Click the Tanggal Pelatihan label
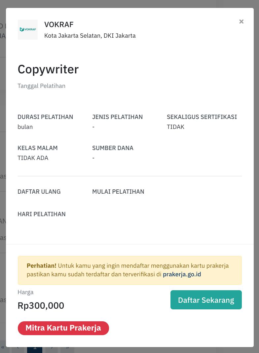Image resolution: width=259 pixels, height=353 pixels. pos(41,86)
